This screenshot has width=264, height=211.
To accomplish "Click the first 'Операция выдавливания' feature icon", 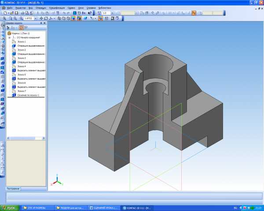I will (14, 46).
